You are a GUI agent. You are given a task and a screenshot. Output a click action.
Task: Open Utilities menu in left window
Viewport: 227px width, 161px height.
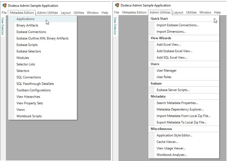click(x=79, y=13)
